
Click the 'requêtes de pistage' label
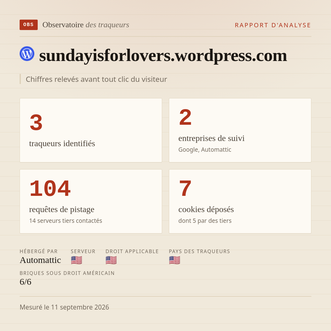click(x=62, y=209)
